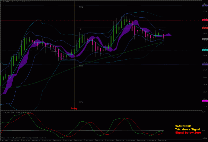Click the 9 Mar 01:00 time label
The width and height of the screenshot is (208, 142).
[46, 141]
